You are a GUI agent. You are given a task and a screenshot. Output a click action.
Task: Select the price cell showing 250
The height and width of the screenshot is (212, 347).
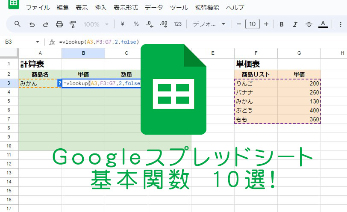click(x=299, y=92)
